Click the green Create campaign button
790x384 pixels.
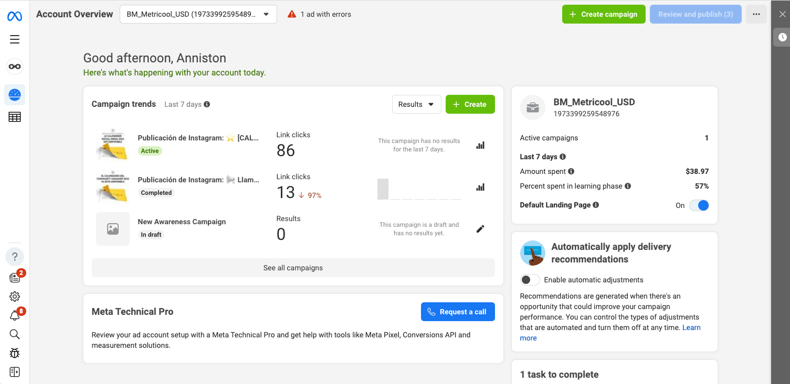click(603, 14)
